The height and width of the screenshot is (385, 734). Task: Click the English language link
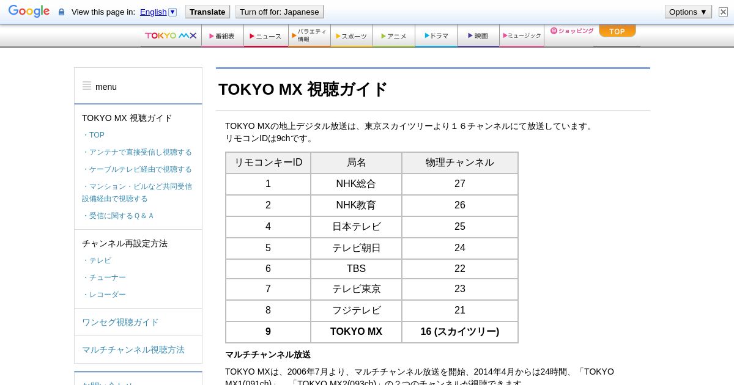click(x=153, y=12)
